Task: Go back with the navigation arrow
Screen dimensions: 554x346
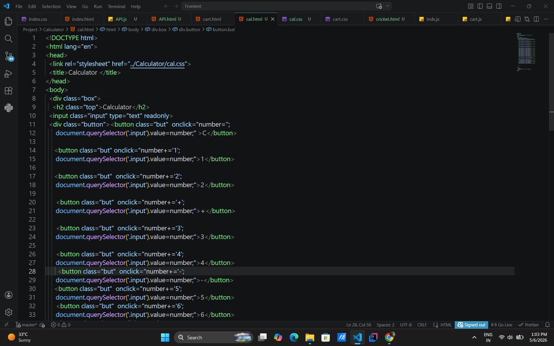Action: point(167,6)
